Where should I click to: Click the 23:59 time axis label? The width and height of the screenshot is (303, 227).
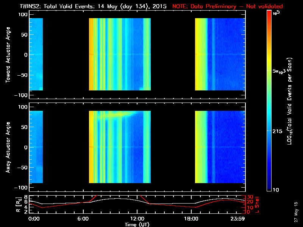click(x=237, y=219)
